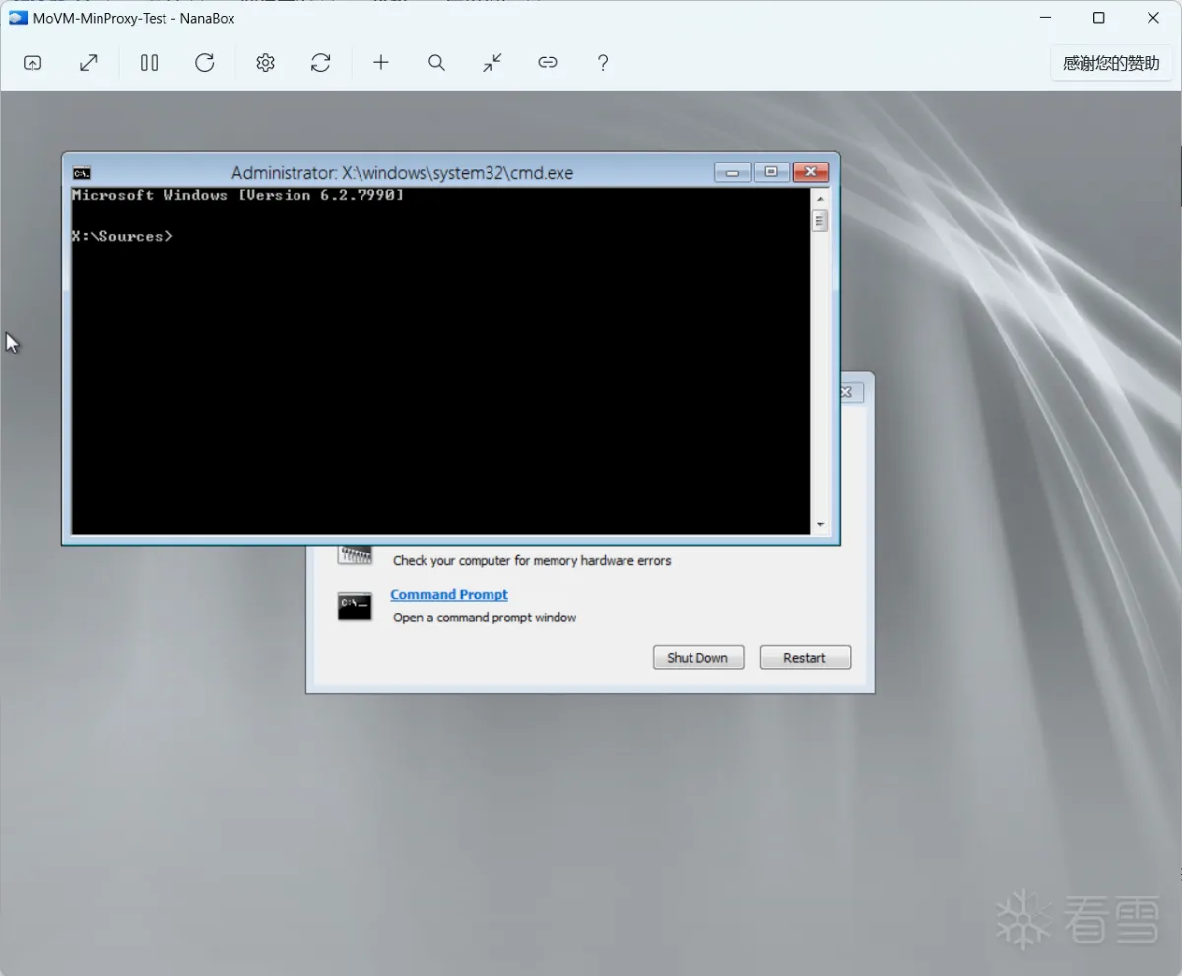Screen dimensions: 1182x976
Task: Select the Command Prompt icon in recovery options
Action: (355, 605)
